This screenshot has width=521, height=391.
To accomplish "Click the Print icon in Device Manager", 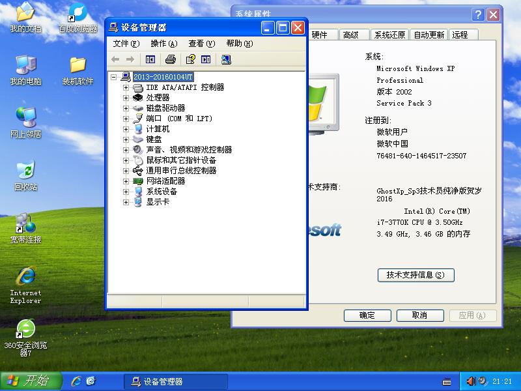I will point(171,59).
